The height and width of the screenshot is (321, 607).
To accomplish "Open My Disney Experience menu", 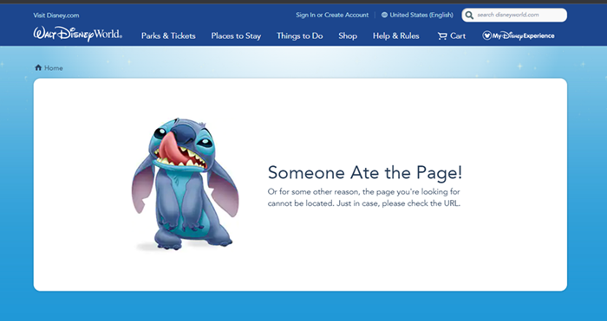I will point(519,35).
